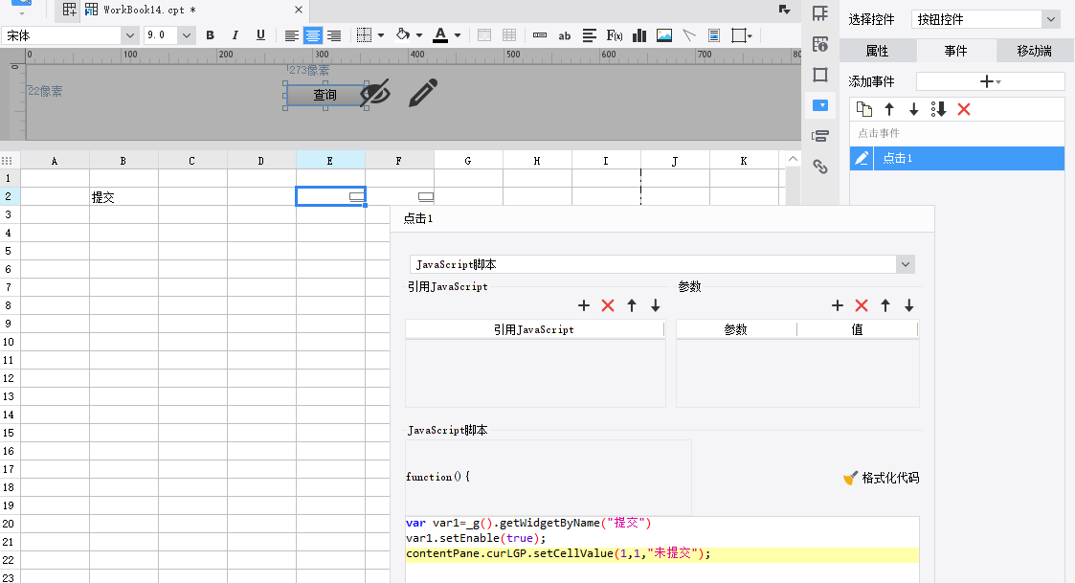Screen dimensions: 1075x583
Task: Open the condition attributes panel in sidebar
Action: 820,136
